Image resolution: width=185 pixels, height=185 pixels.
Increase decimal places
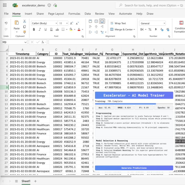[162, 30]
